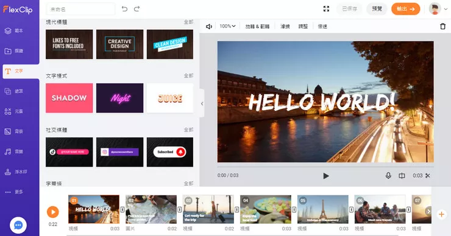
Task: Select the 'CLEAN DESIGN' title template
Action: [170, 44]
